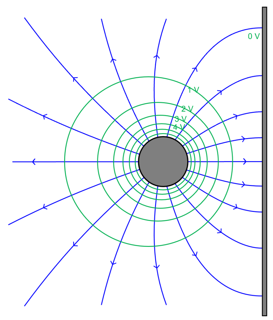
Task: Click top of the outermost green circle
Action: pos(149,77)
